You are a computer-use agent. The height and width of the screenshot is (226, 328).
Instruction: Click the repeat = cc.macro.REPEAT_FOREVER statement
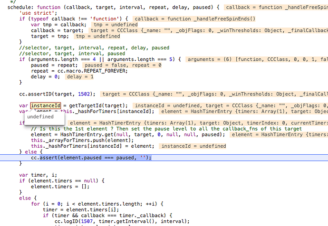tap(79, 71)
